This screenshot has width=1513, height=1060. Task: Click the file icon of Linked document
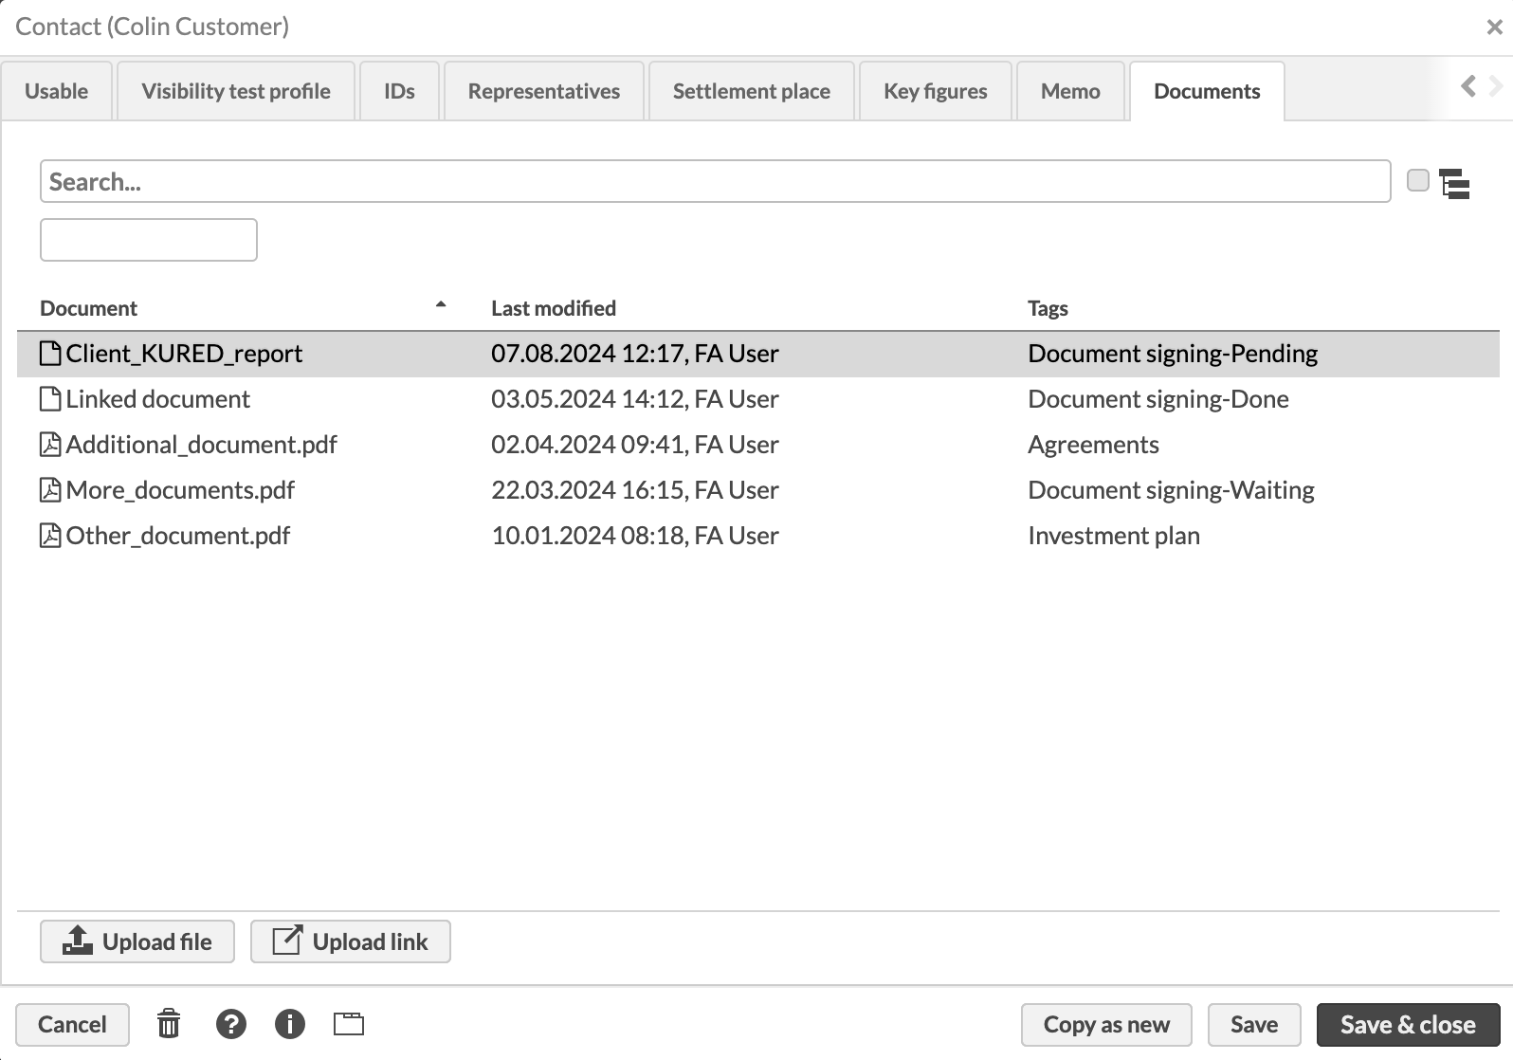(50, 399)
